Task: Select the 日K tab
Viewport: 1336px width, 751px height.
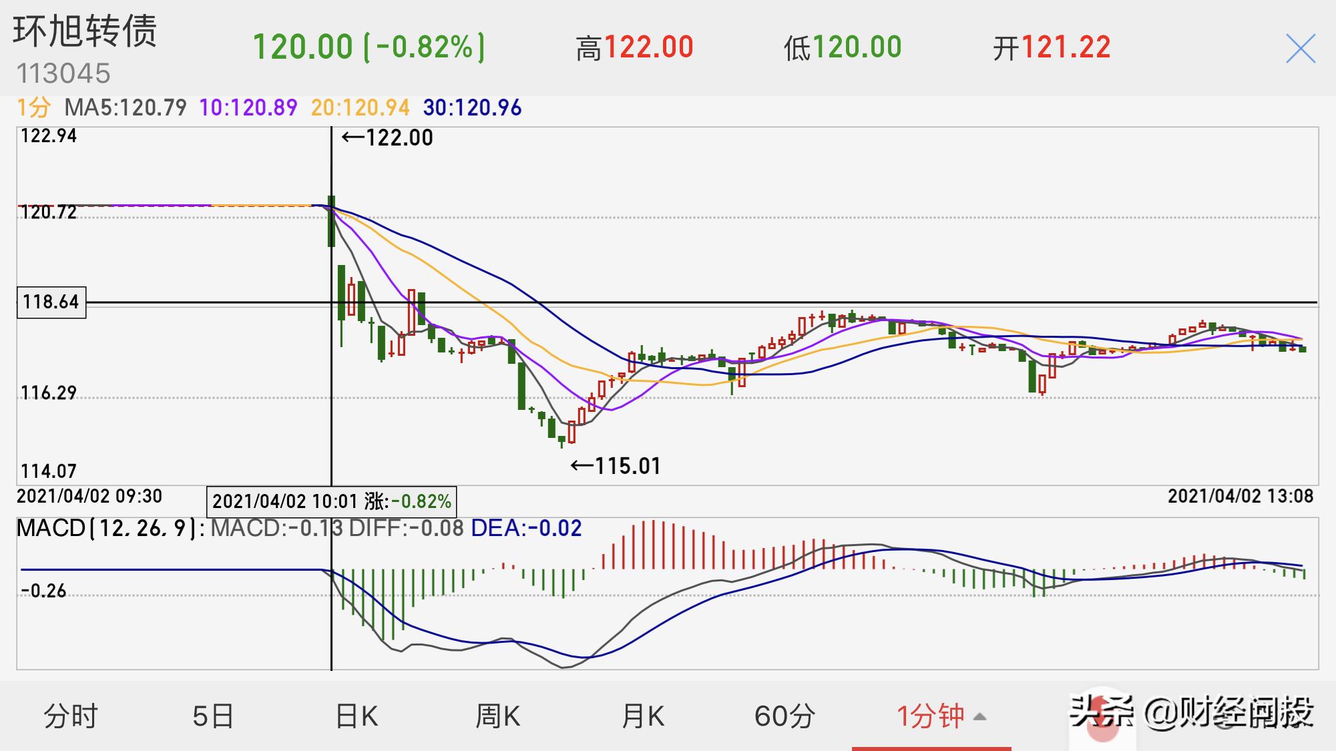Action: (x=357, y=716)
